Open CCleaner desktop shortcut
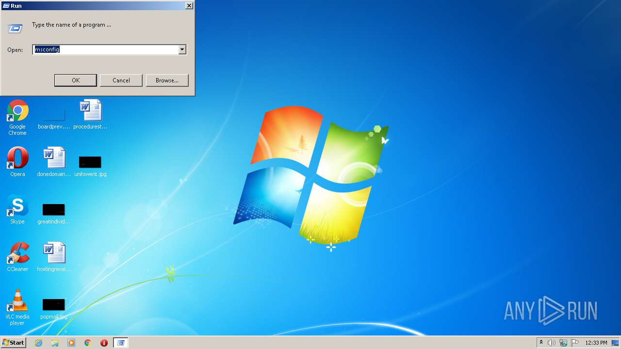The width and height of the screenshot is (621, 349). click(17, 257)
